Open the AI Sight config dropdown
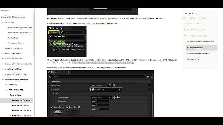This screenshot has height=125, width=223. (x=106, y=89)
